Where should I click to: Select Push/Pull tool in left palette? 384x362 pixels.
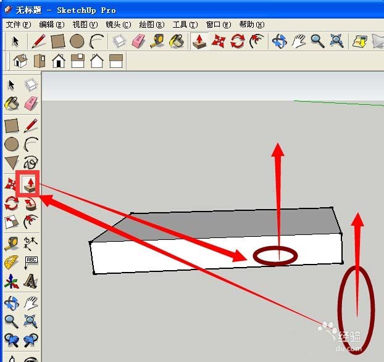point(28,185)
